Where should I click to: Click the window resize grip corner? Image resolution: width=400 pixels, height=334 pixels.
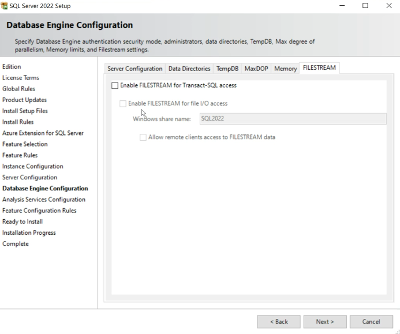[x=398, y=332]
